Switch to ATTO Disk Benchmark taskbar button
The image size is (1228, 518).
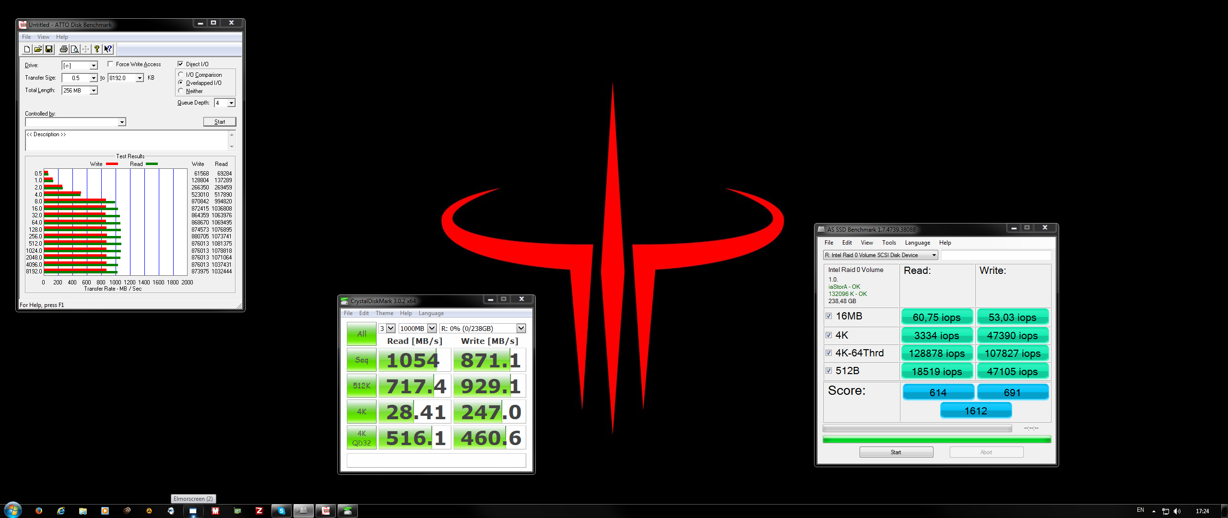tap(326, 511)
